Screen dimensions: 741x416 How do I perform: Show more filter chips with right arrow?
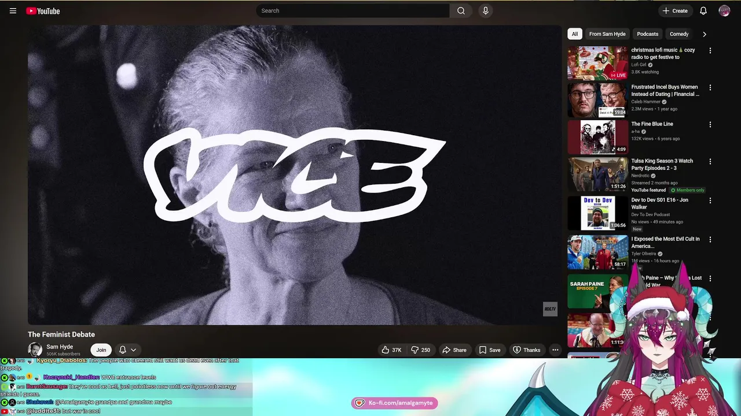click(705, 34)
